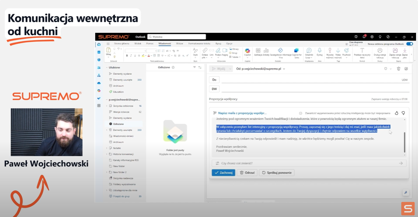Click the DW recipients button

click(x=214, y=89)
